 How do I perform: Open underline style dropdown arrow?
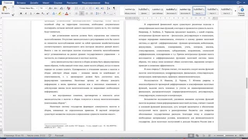click(34, 14)
